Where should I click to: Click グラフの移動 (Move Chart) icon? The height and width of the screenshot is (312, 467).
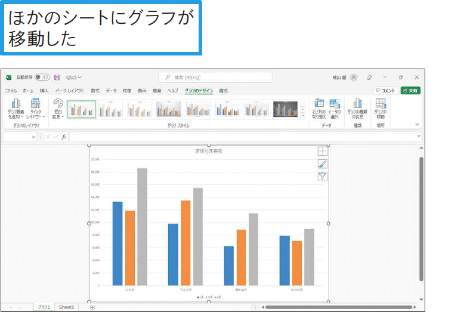381,109
